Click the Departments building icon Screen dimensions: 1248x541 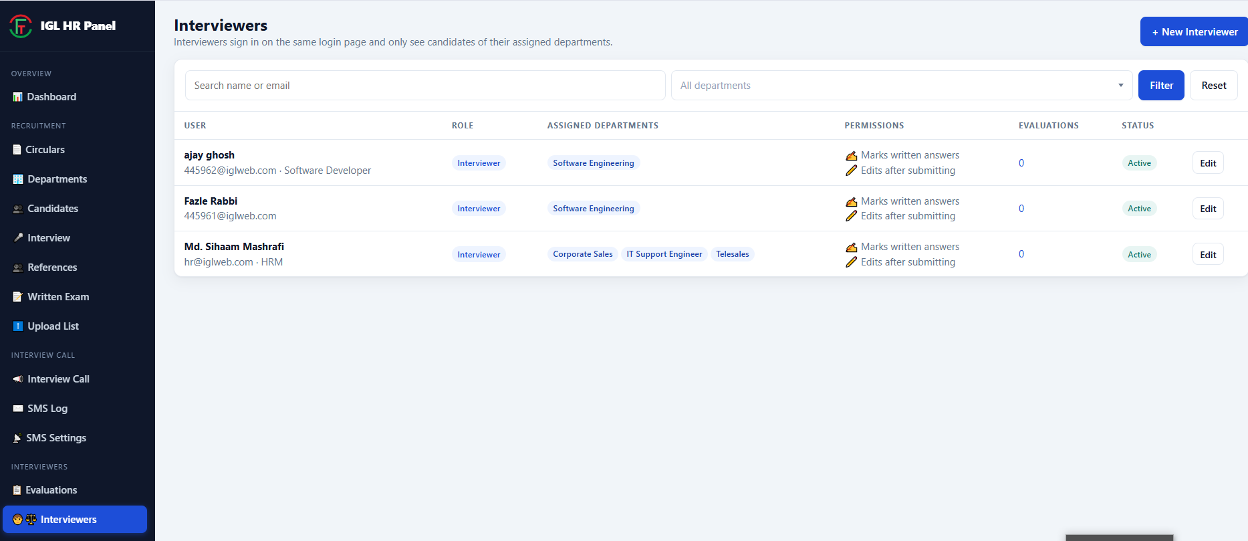tap(18, 179)
